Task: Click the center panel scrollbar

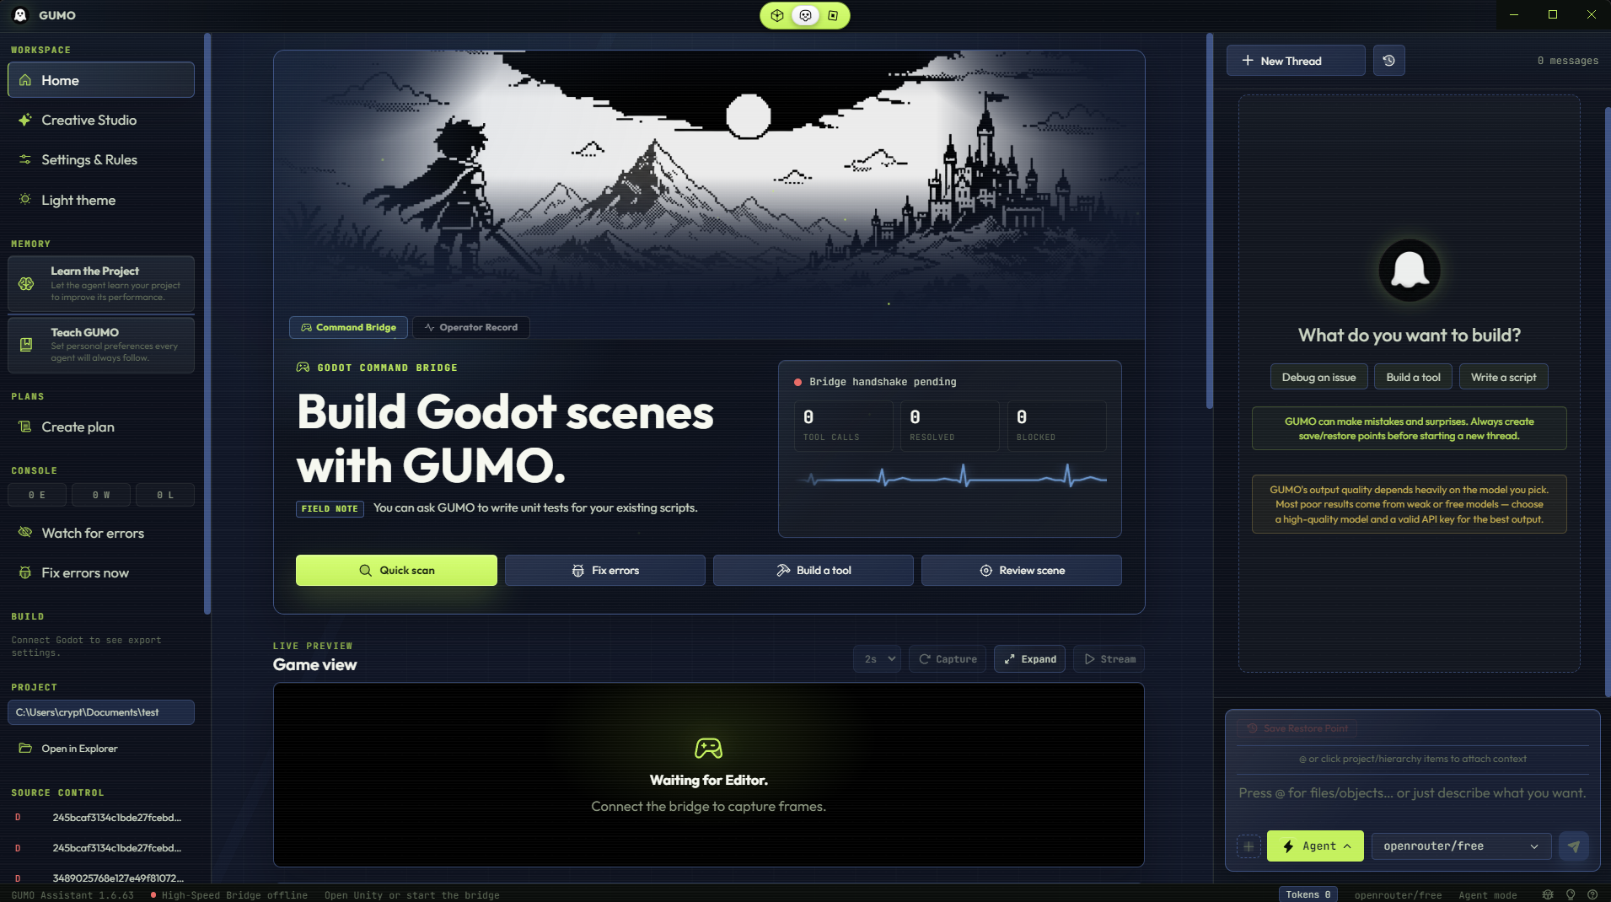Action: click(1210, 221)
